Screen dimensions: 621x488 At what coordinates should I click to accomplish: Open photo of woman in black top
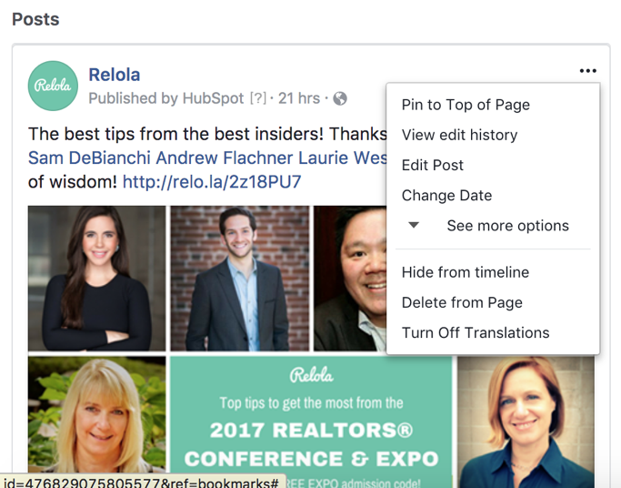point(97,279)
